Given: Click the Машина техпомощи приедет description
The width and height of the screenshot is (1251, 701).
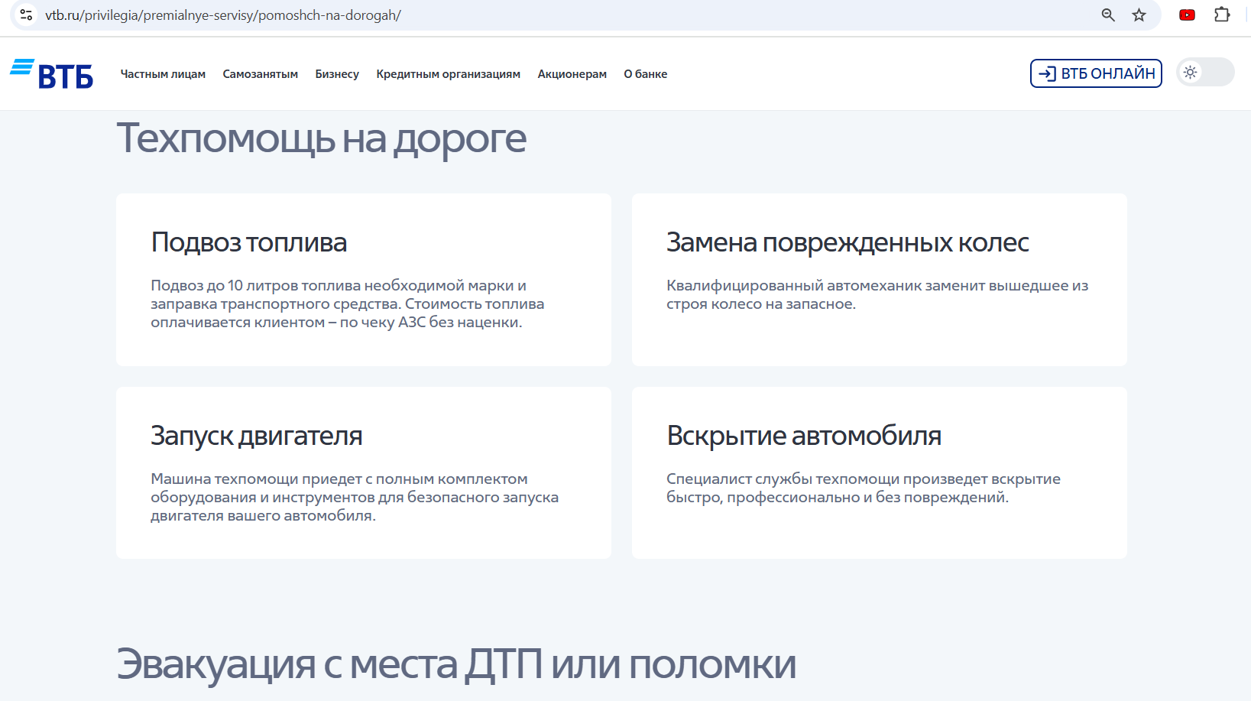Looking at the screenshot, I should [x=355, y=497].
